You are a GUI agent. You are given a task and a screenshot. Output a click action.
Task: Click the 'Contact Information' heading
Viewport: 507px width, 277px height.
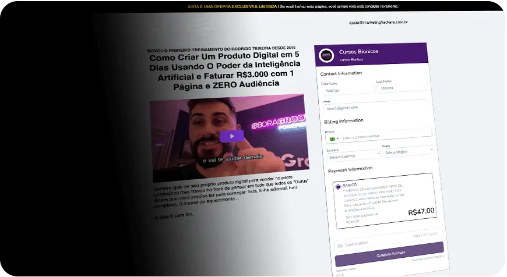tap(341, 73)
